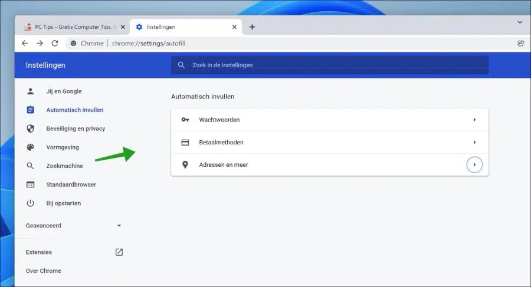Select the Instellingen tab

[x=186, y=27]
